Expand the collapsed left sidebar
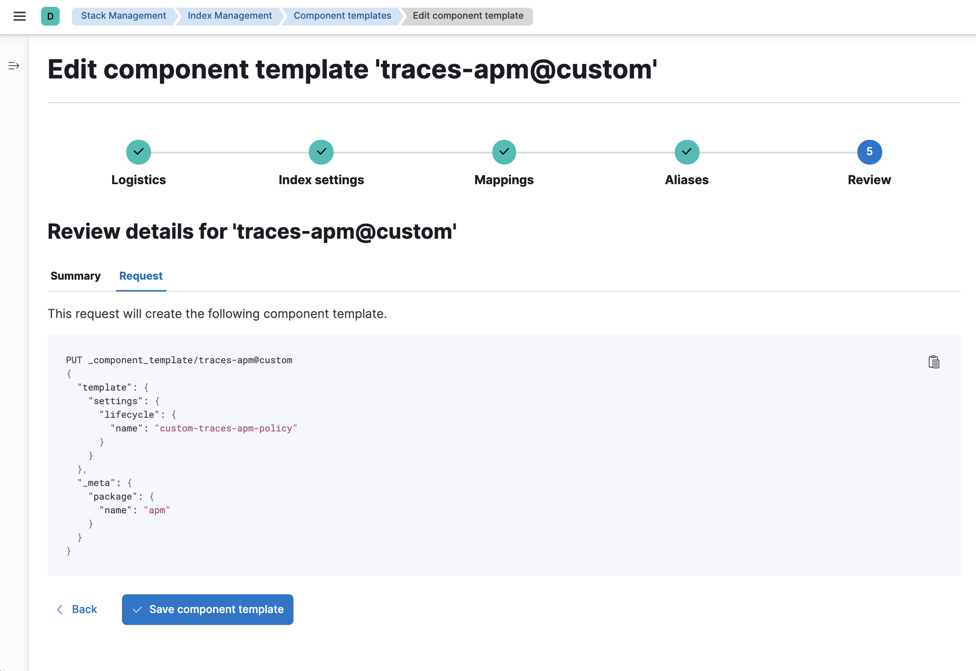Screen dimensions: 976x671 pyautogui.click(x=13, y=66)
